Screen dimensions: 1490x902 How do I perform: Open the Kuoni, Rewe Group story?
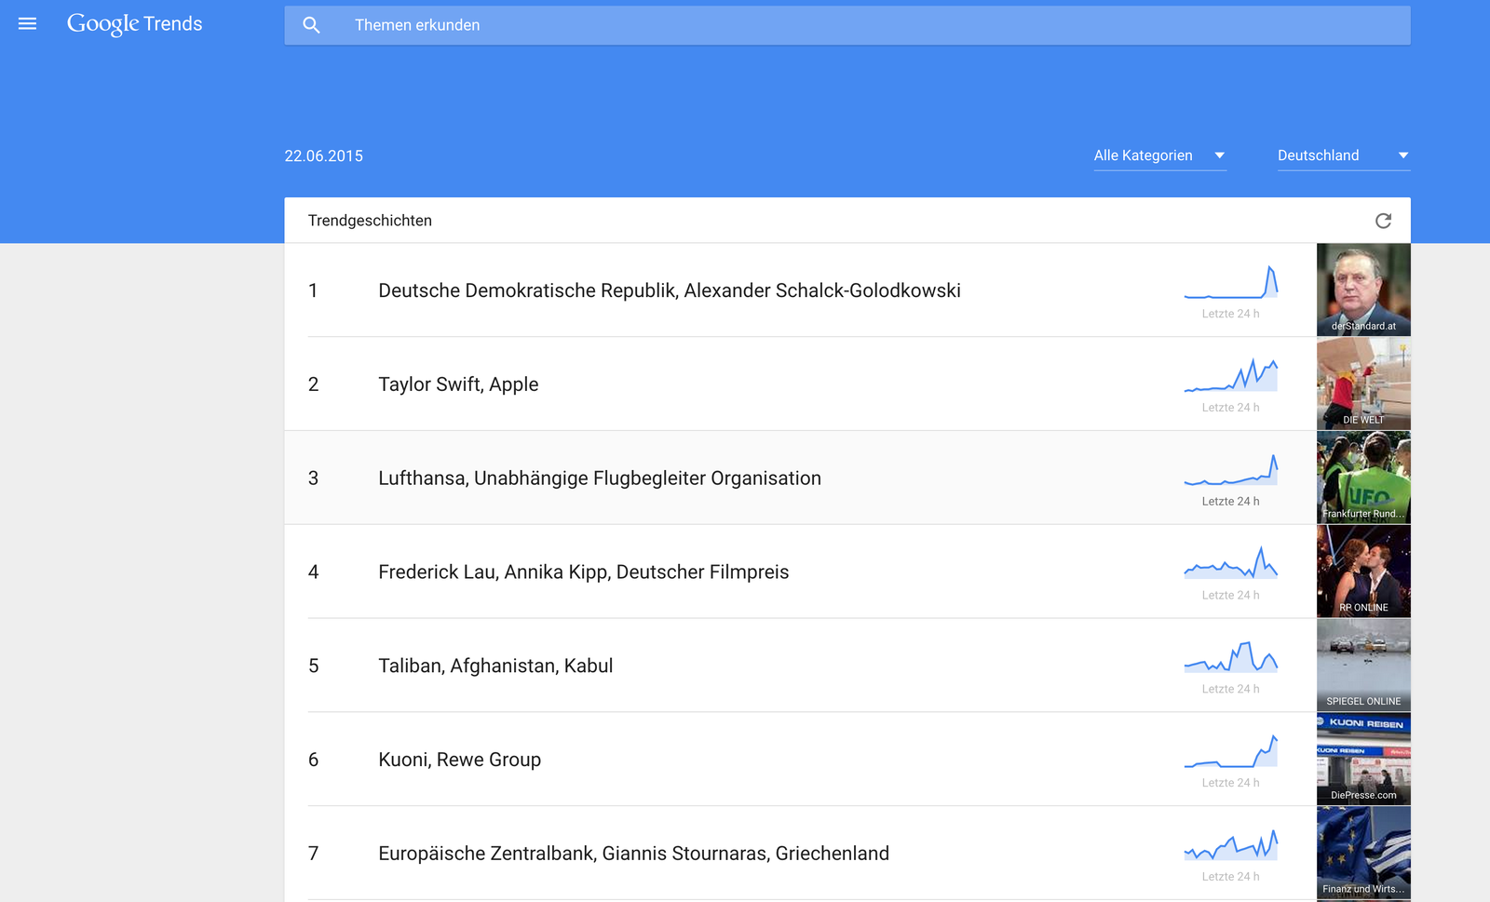[x=459, y=760]
